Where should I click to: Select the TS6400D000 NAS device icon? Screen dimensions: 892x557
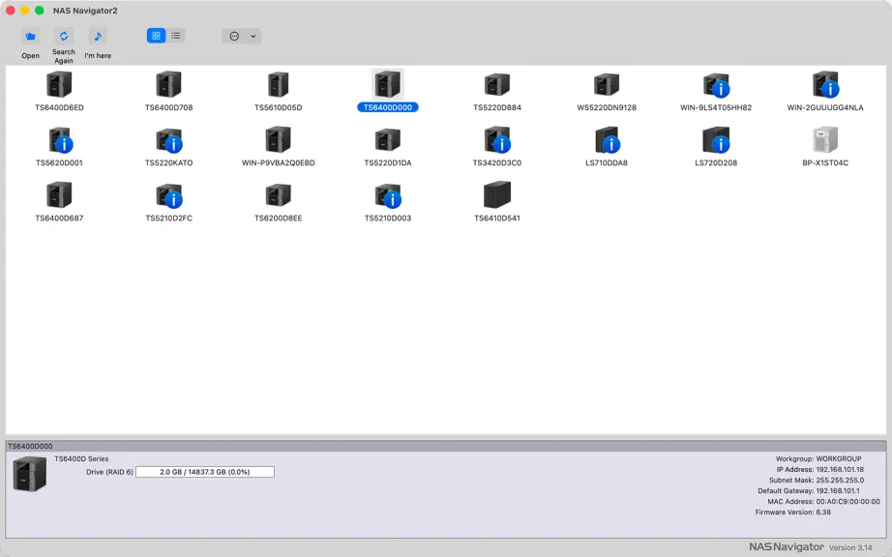point(387,85)
